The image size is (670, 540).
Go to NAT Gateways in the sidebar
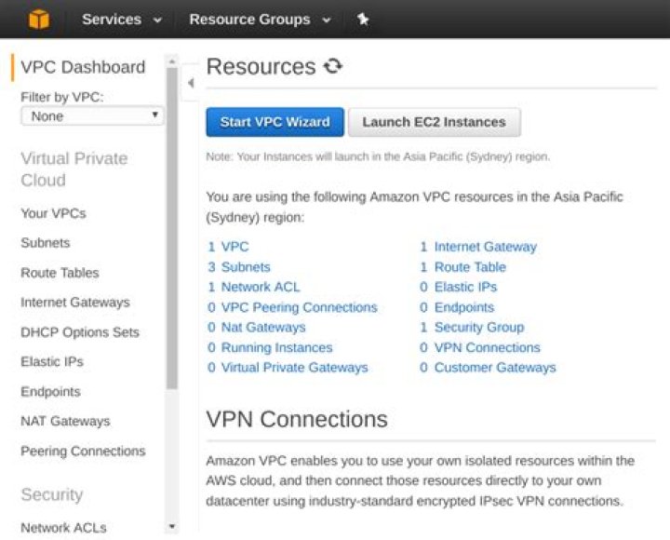[65, 422]
